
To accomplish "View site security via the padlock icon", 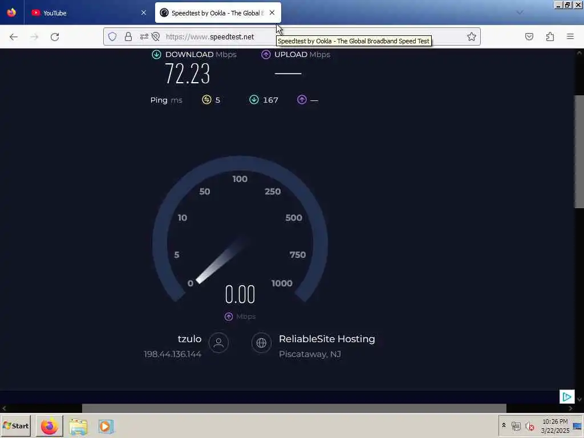I will click(x=128, y=36).
